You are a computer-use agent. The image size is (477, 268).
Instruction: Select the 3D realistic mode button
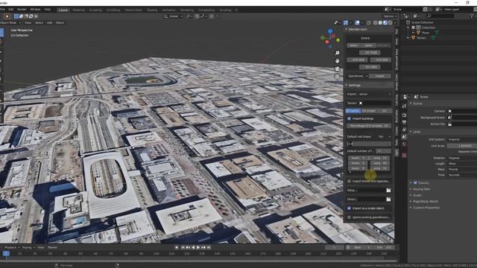353,111
